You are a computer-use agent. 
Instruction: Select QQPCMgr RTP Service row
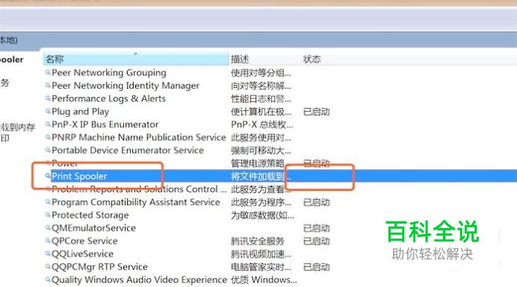click(x=99, y=267)
